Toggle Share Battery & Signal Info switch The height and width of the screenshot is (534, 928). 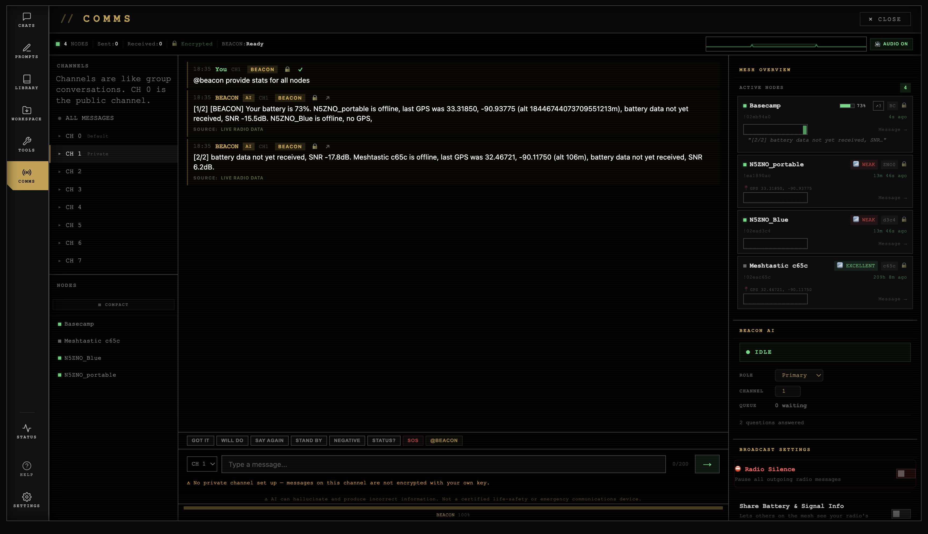901,514
